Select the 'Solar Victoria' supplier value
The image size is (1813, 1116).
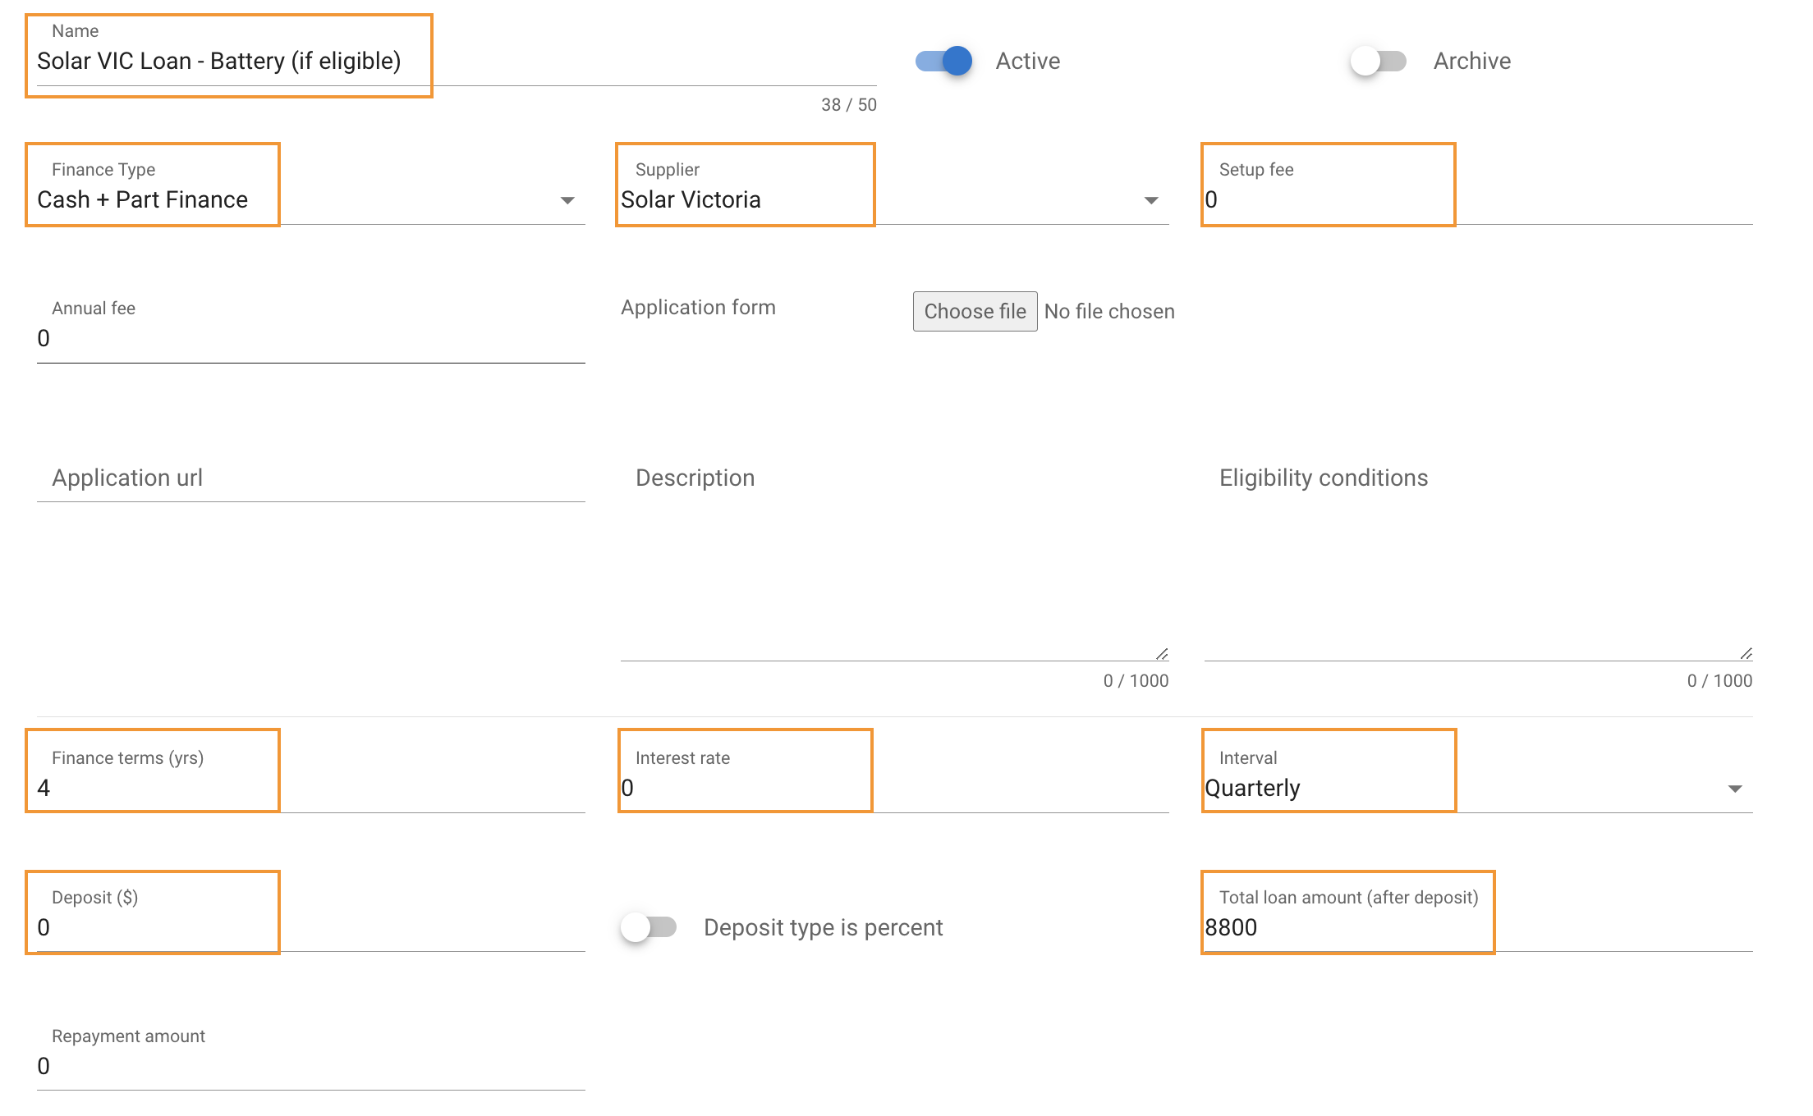click(691, 199)
